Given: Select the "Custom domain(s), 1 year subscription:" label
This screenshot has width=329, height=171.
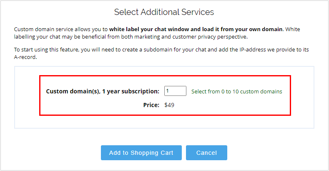Looking at the screenshot, I should pos(103,91).
